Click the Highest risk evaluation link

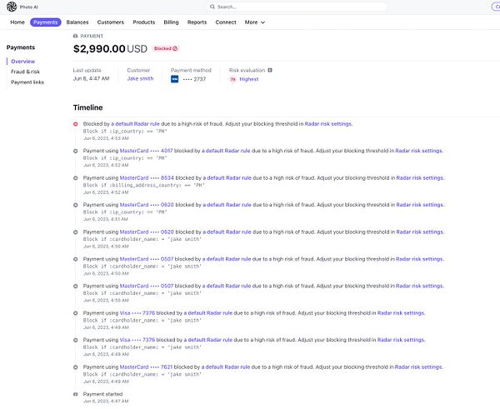point(249,79)
